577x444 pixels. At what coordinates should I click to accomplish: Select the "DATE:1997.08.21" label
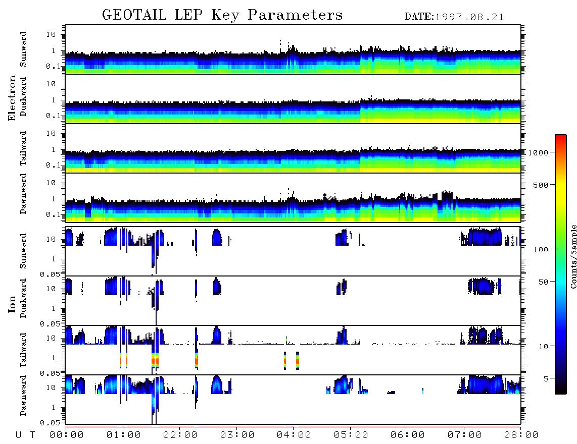coord(454,17)
